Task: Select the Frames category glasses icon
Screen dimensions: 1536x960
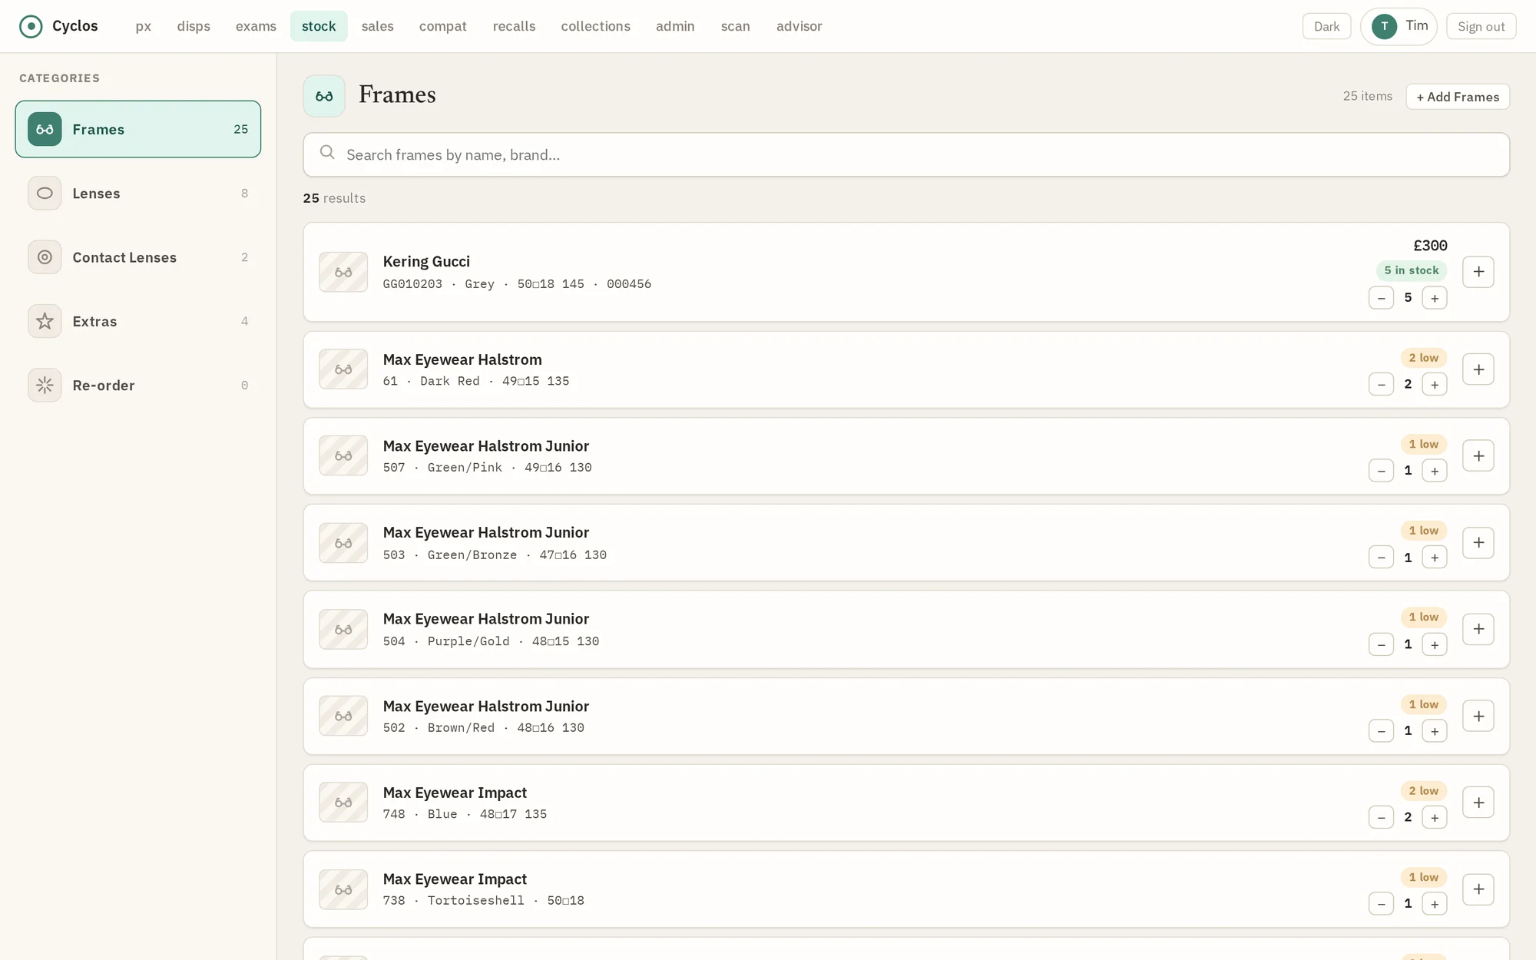Action: click(x=45, y=129)
